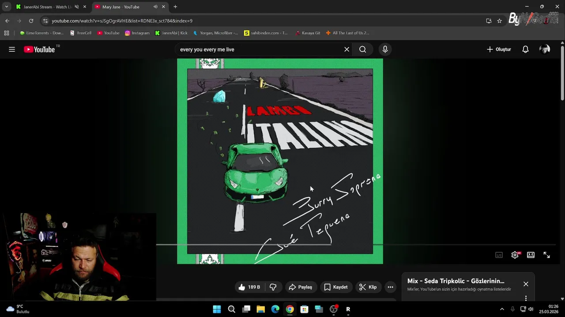The width and height of the screenshot is (565, 317).
Task: Open Task View on taskbar
Action: click(246, 309)
